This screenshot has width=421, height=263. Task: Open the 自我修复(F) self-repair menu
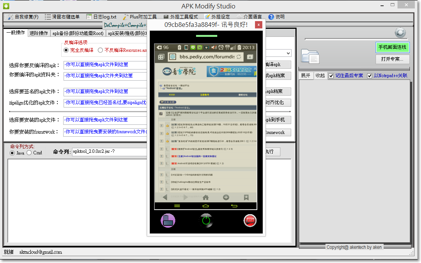click(x=23, y=17)
